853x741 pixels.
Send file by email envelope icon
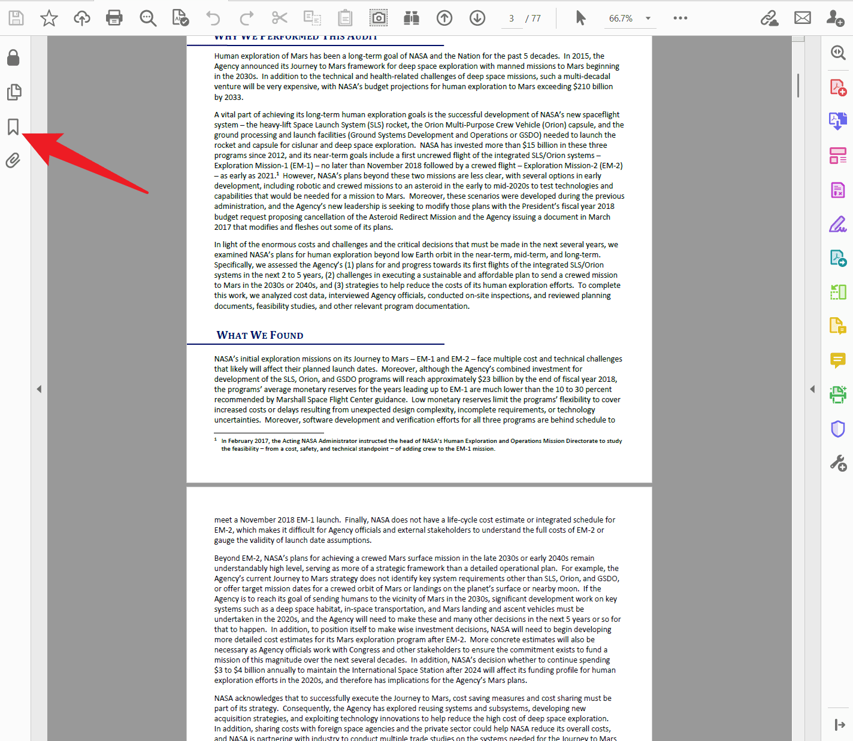[803, 18]
